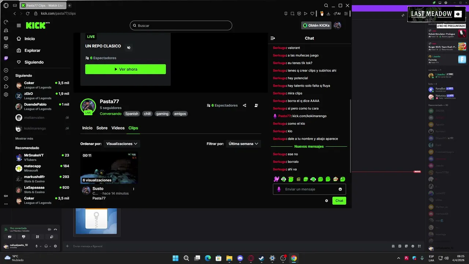Open the Opera sidebar settings gear
This screenshot has width=469, height=264.
click(6, 94)
